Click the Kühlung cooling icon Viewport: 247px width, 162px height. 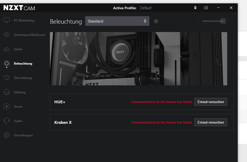7,92
